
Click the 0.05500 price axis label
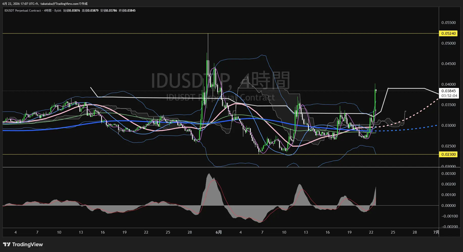[x=448, y=23]
